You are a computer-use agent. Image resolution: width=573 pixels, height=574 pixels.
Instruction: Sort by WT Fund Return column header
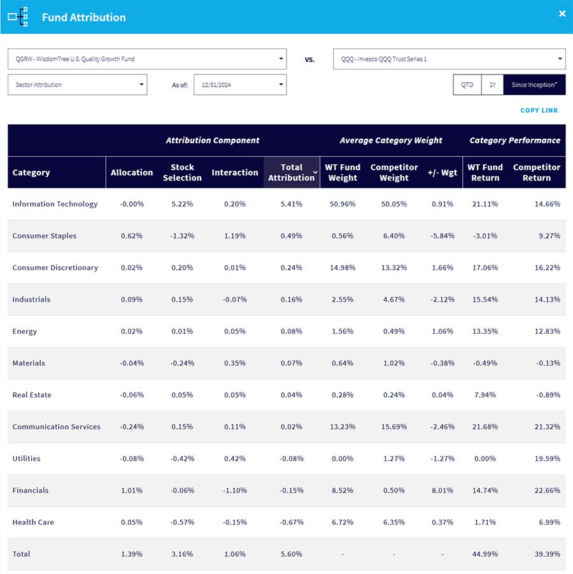tap(485, 173)
